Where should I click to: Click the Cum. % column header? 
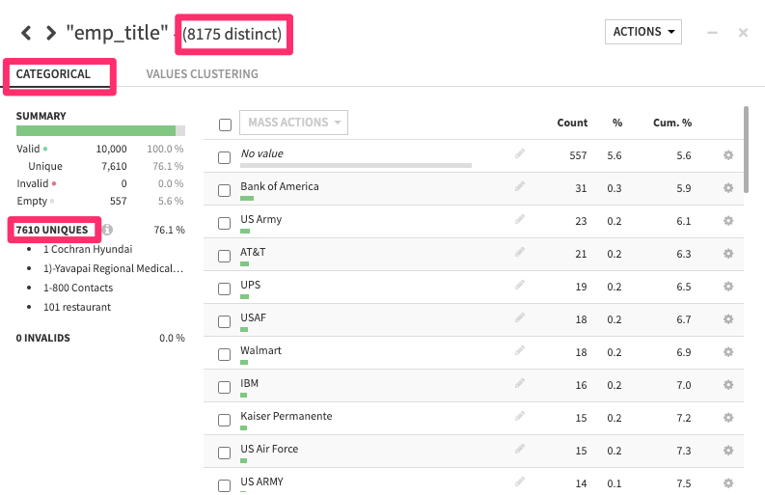pyautogui.click(x=672, y=123)
